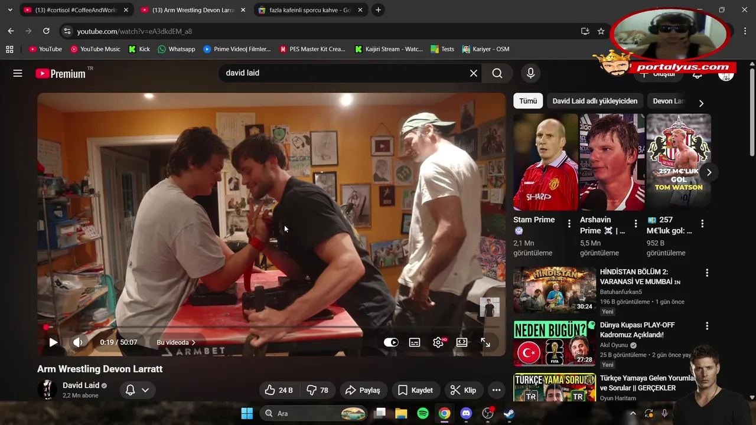
Task: Switch to fazla kafeinli sporcu kahve tab
Action: click(x=310, y=10)
